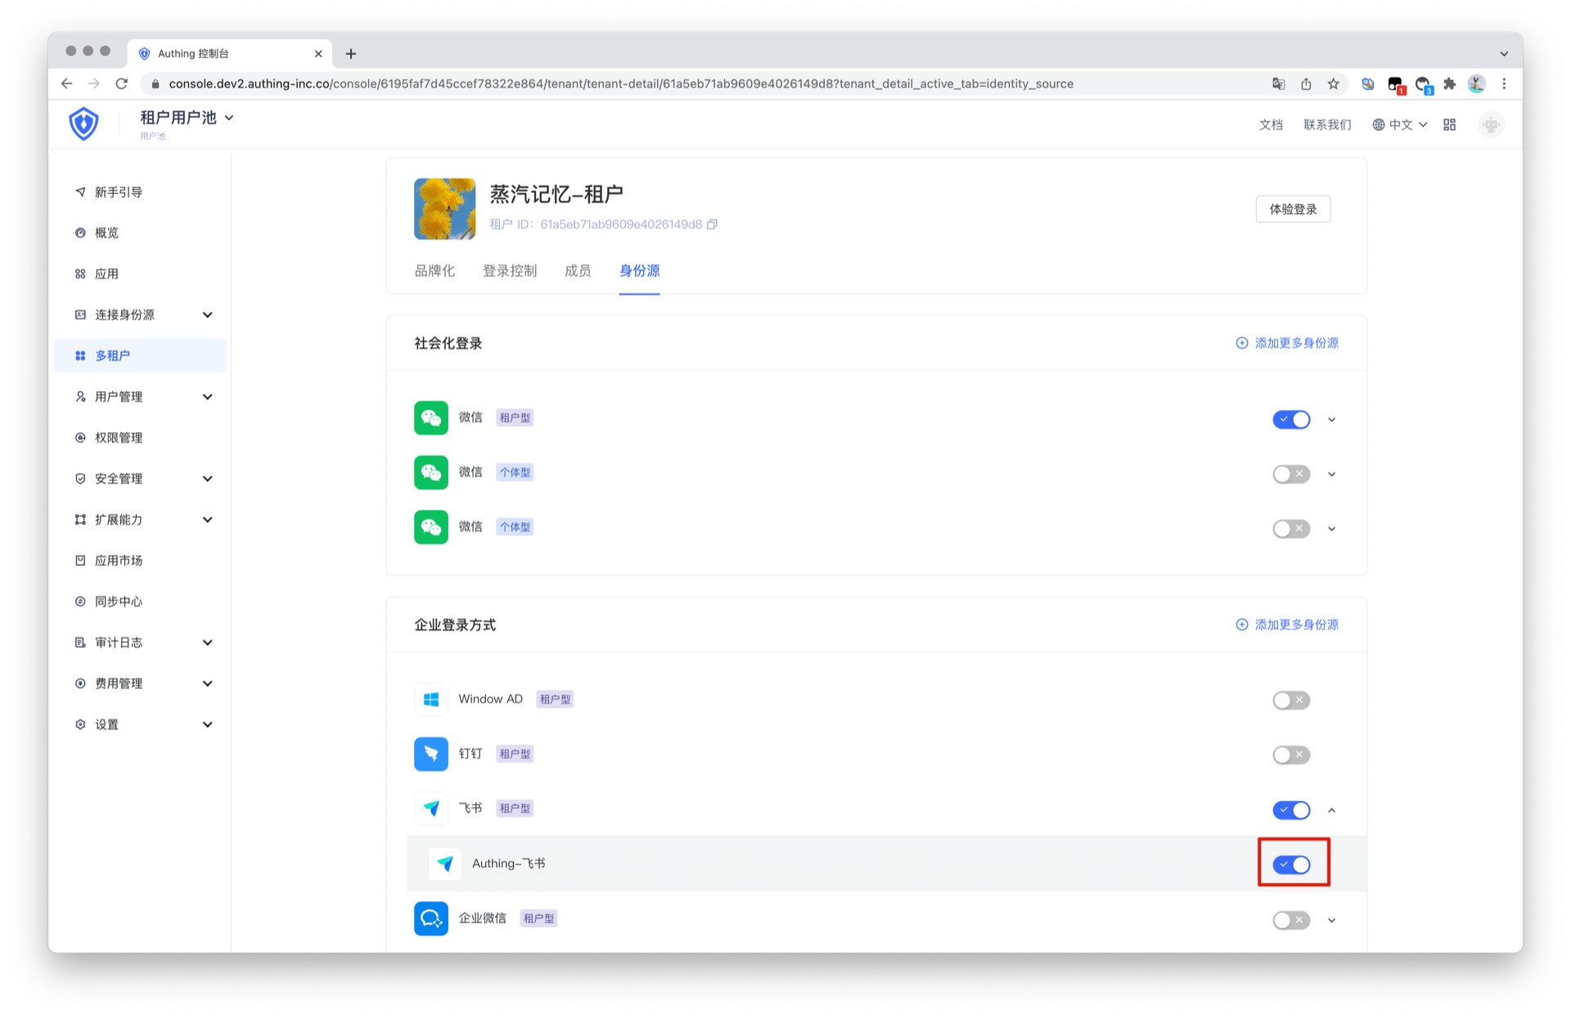1571x1016 pixels.
Task: Enable the 钉钉 login toggle
Action: click(1291, 754)
